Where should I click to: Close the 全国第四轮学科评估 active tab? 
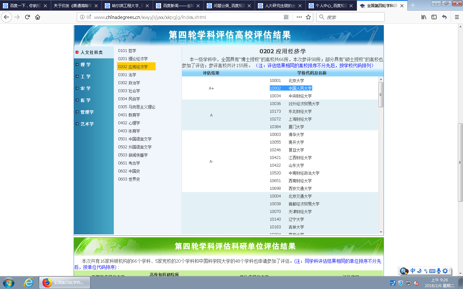tap(402, 6)
